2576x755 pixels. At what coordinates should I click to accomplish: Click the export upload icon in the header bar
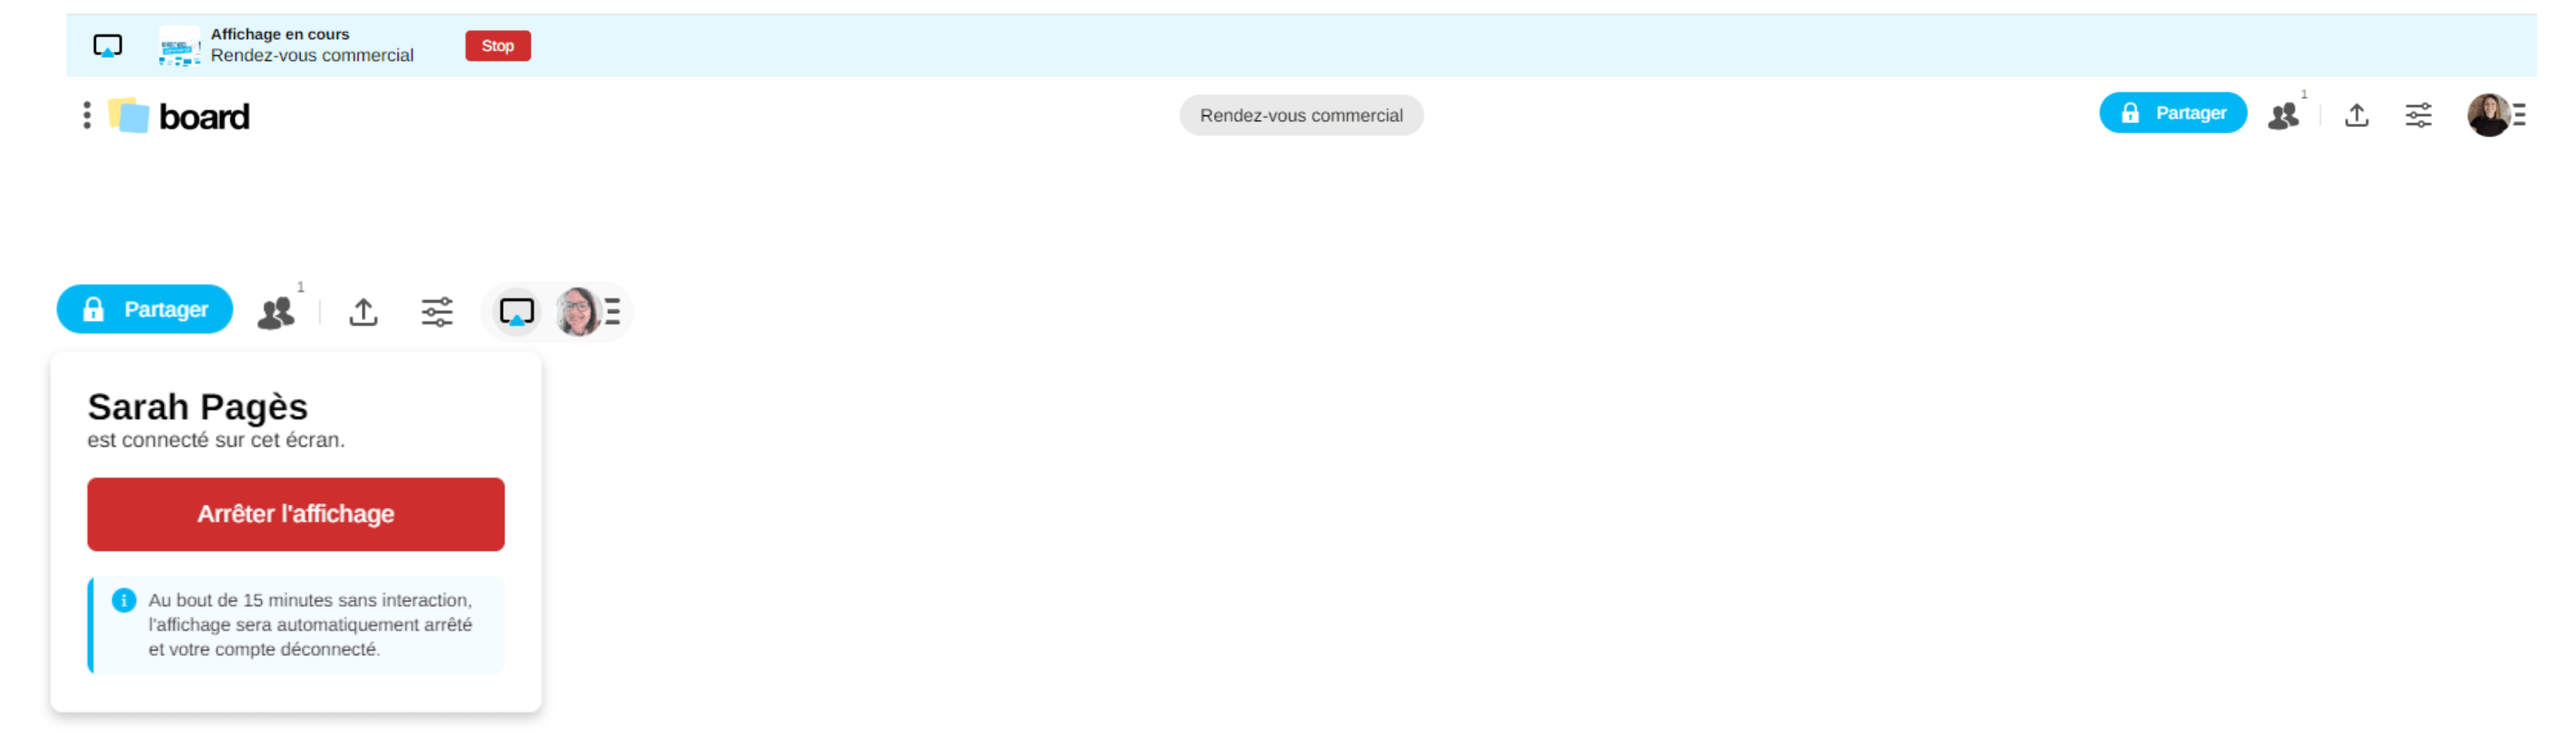[x=2355, y=116]
